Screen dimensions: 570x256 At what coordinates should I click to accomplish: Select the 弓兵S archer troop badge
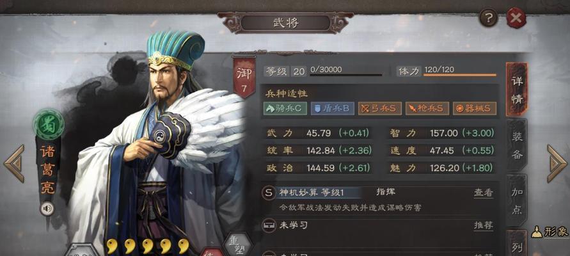[379, 108]
